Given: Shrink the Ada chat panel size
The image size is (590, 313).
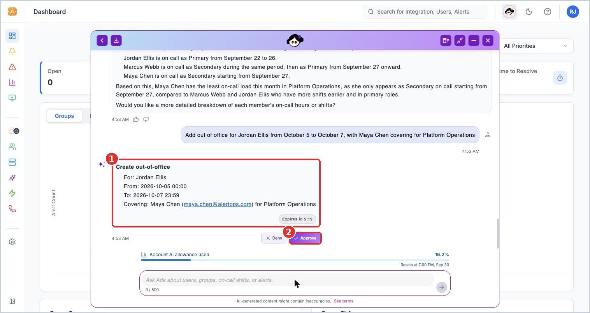Looking at the screenshot, I should tap(460, 40).
